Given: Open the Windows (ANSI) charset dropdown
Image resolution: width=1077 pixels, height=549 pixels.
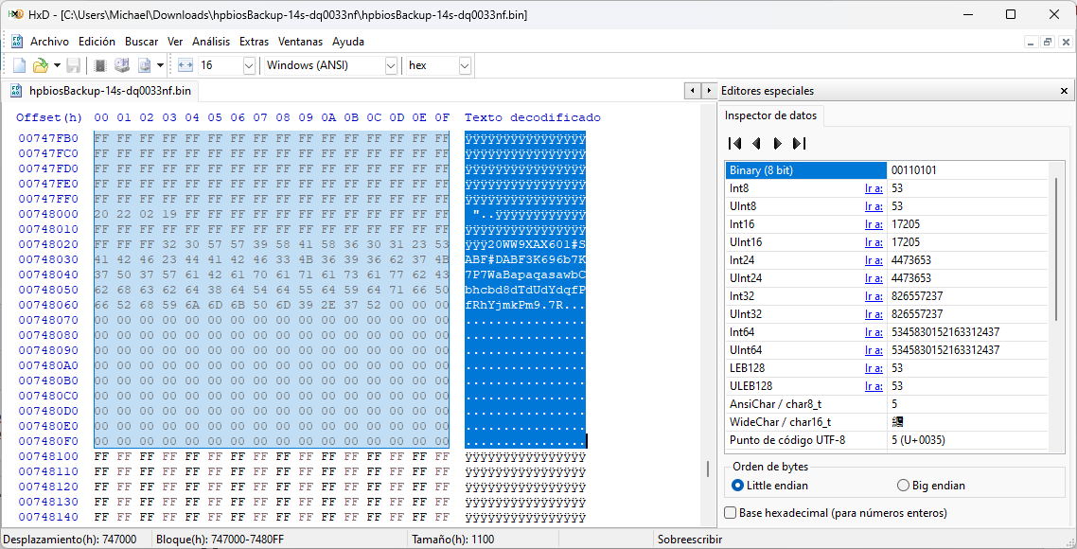Looking at the screenshot, I should pyautogui.click(x=391, y=65).
